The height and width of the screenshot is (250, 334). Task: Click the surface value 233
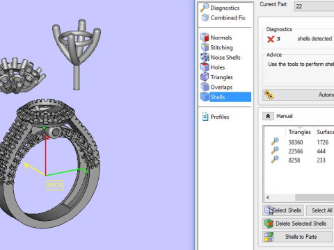point(321,160)
